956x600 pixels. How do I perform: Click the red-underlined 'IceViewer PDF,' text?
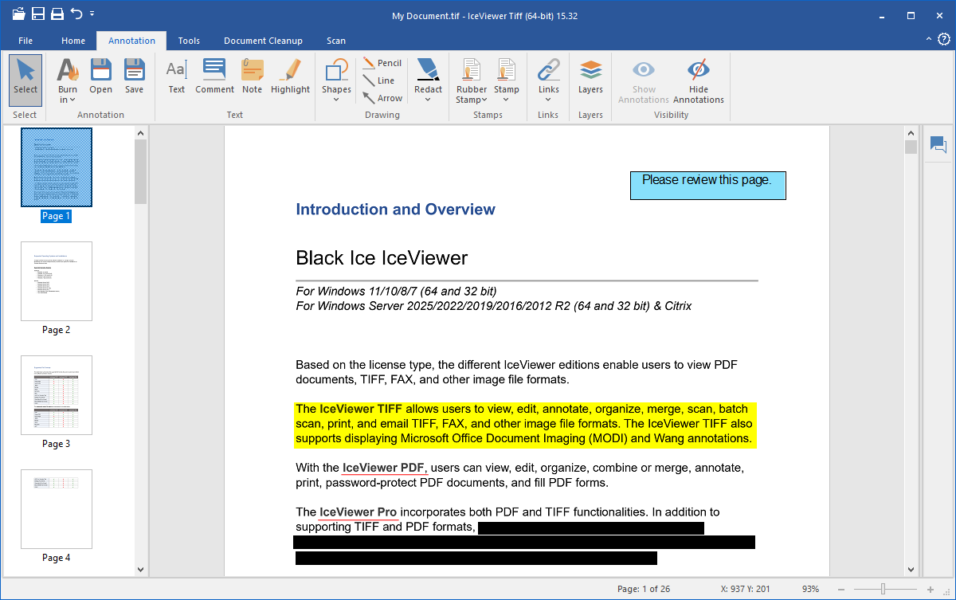(385, 468)
